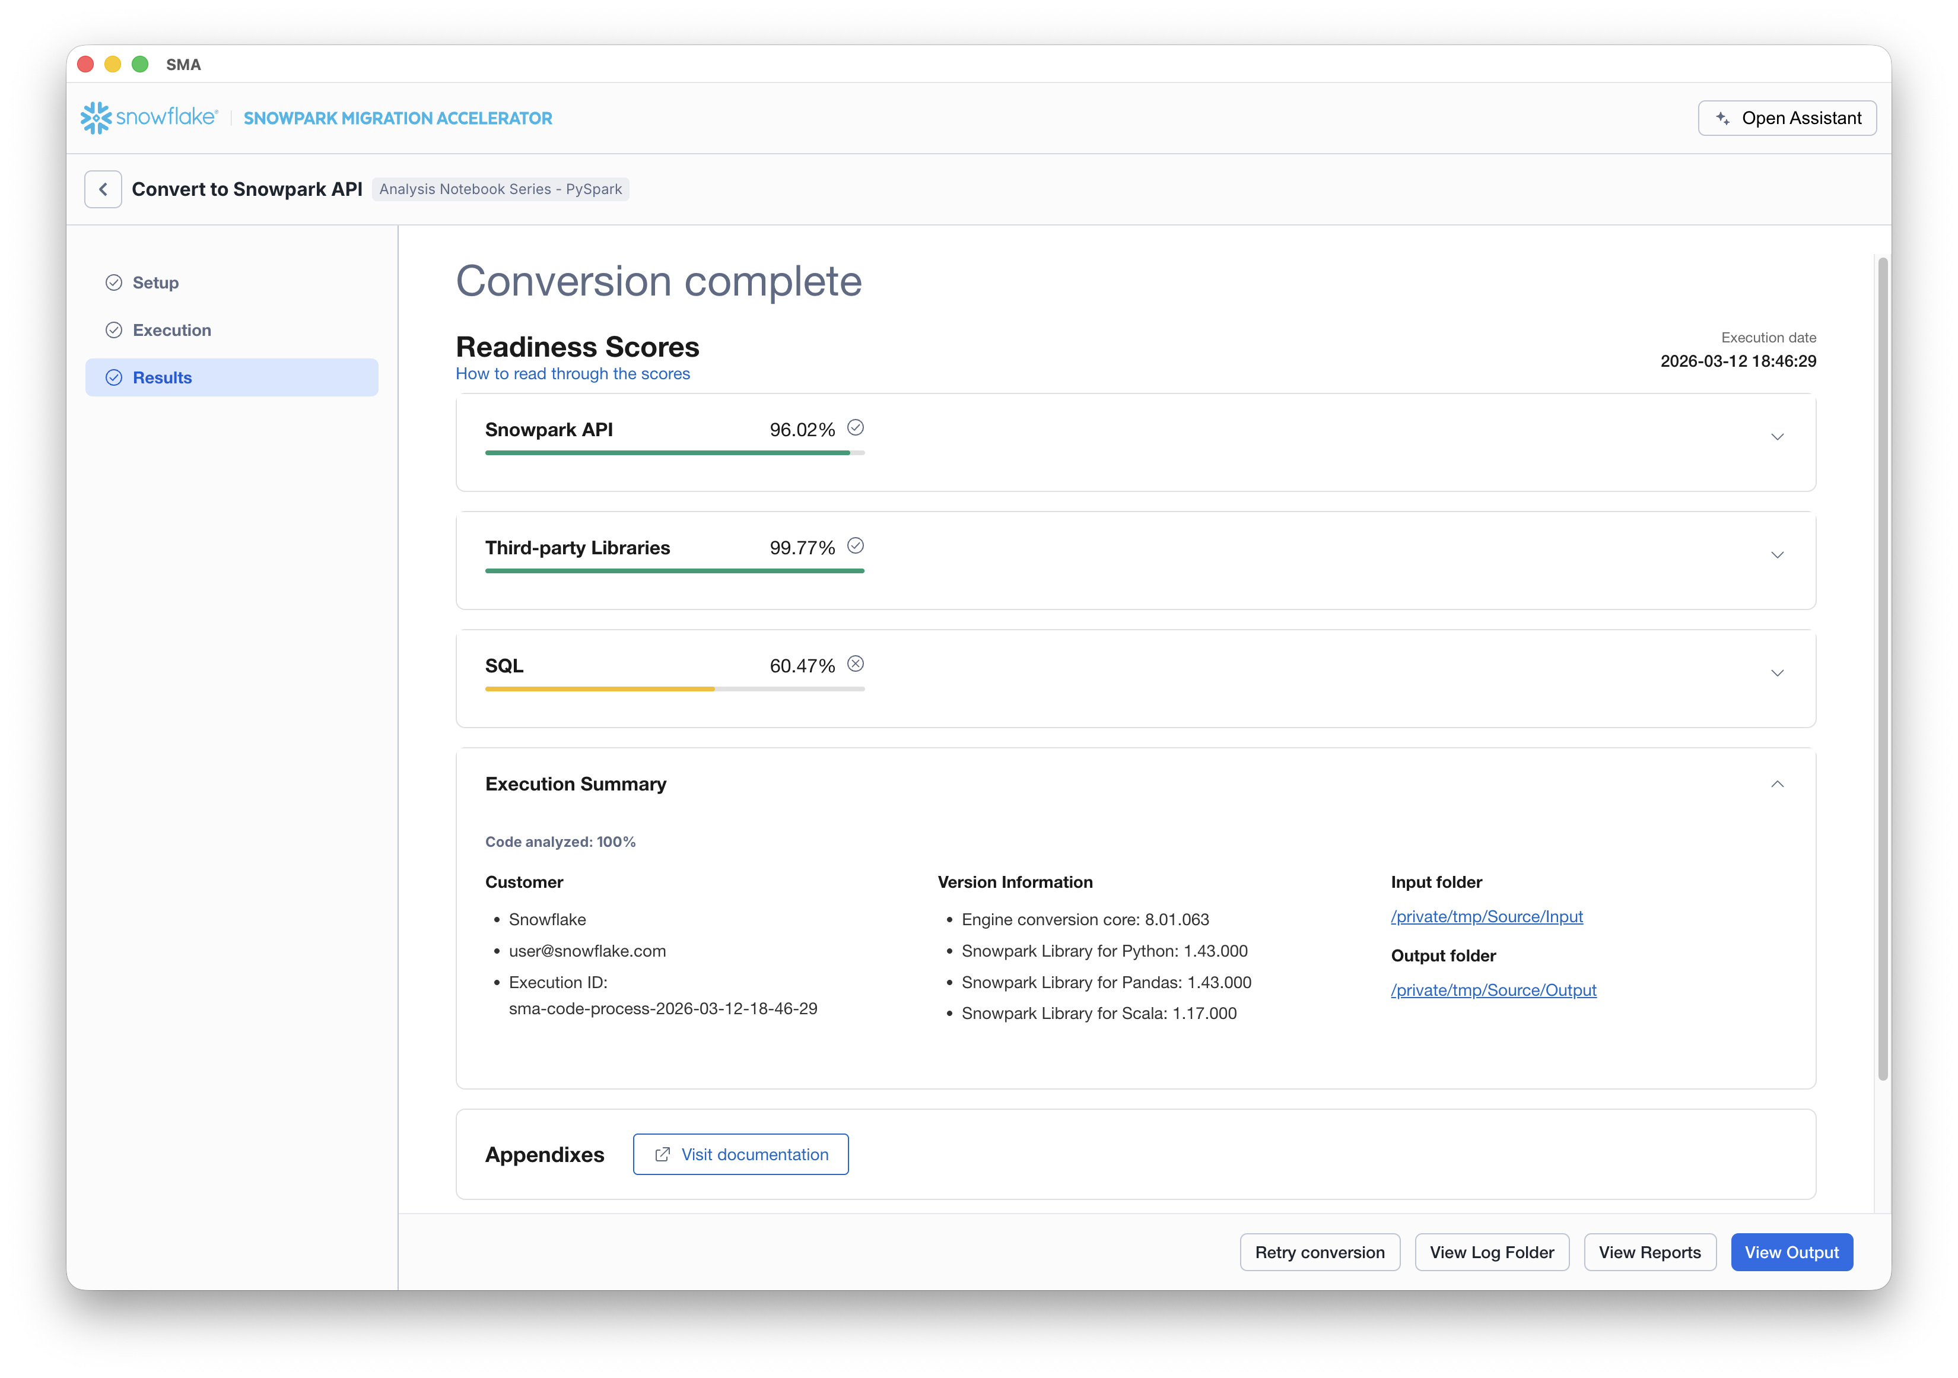The image size is (1958, 1378).
Task: Collapse the Execution Summary section
Action: click(1778, 783)
